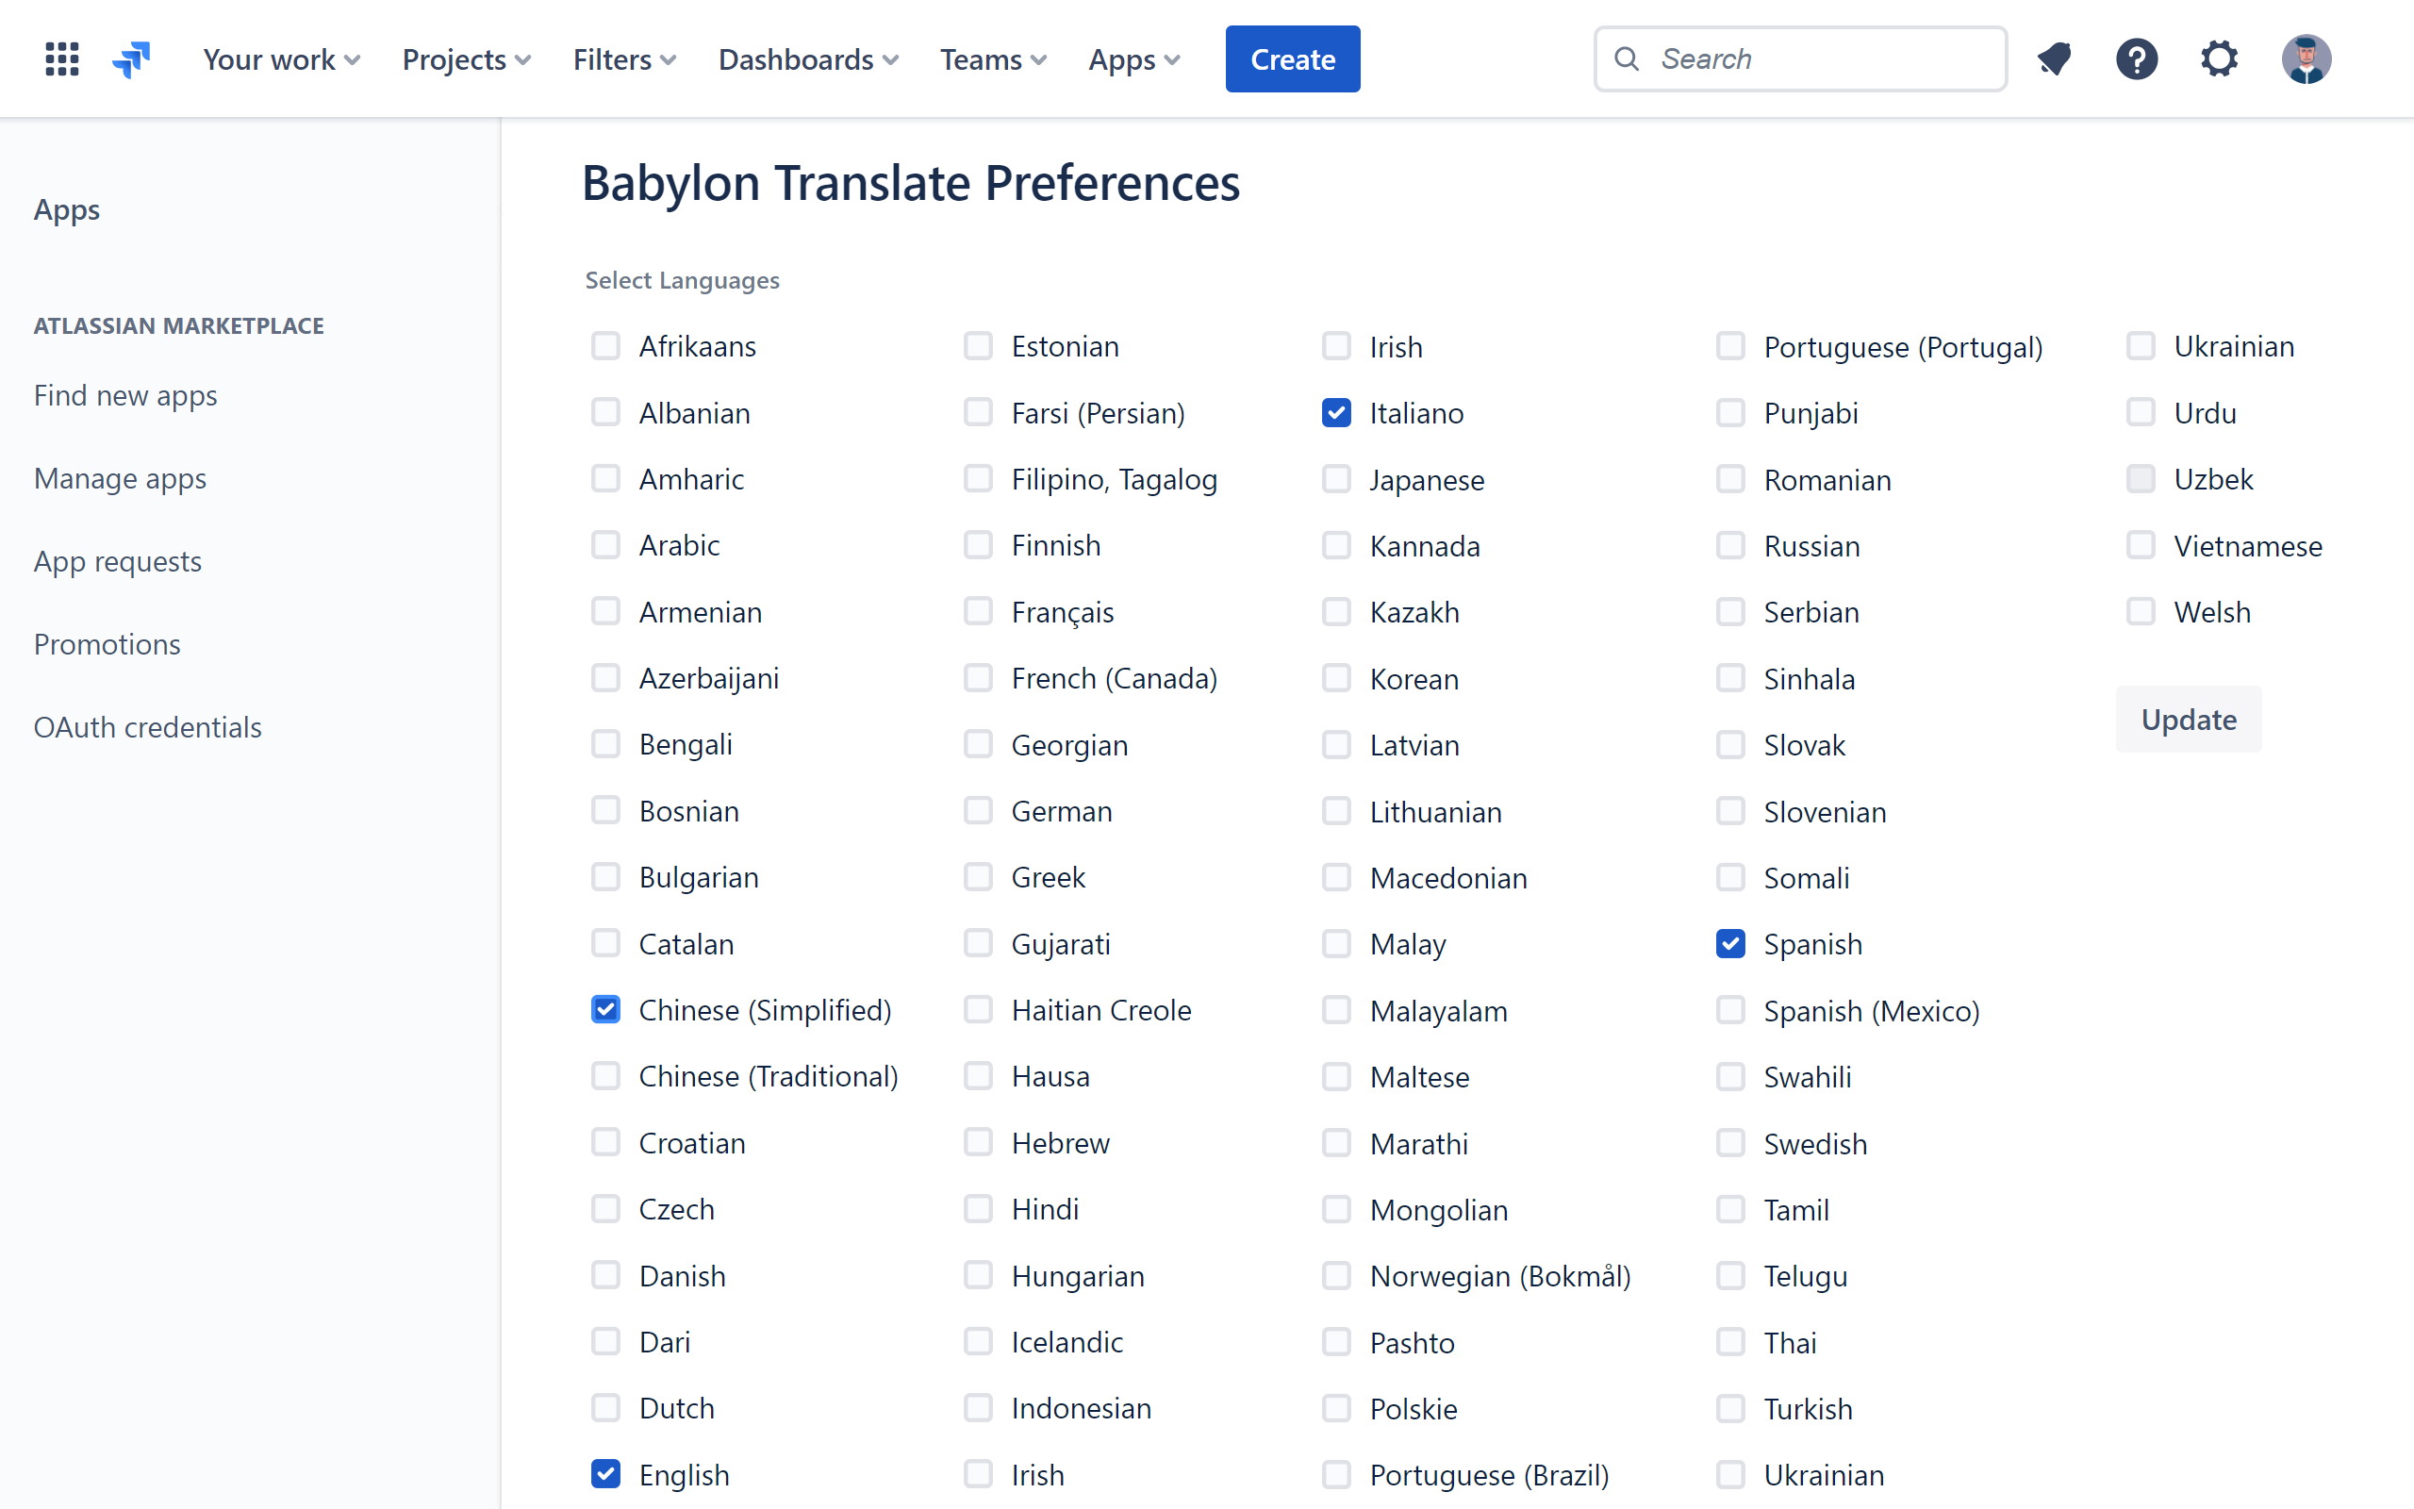Check the Arabic checkbox
This screenshot has height=1509, width=2414.
tap(605, 545)
